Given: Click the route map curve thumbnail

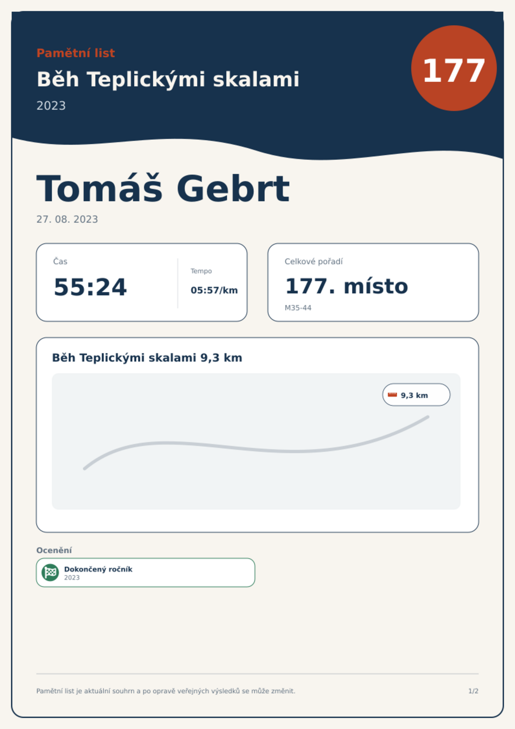Looking at the screenshot, I should point(256,441).
